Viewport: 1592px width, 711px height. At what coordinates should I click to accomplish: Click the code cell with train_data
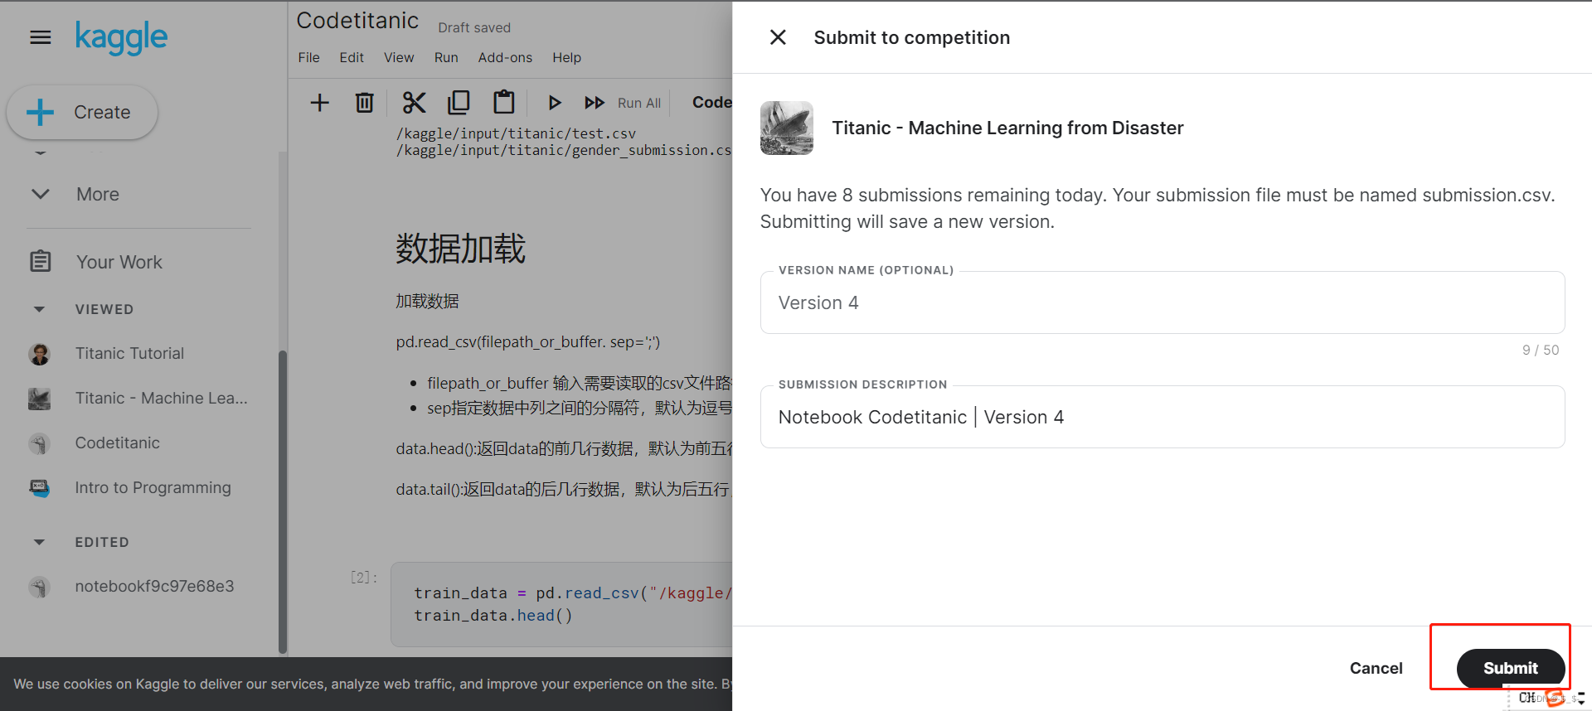point(562,604)
